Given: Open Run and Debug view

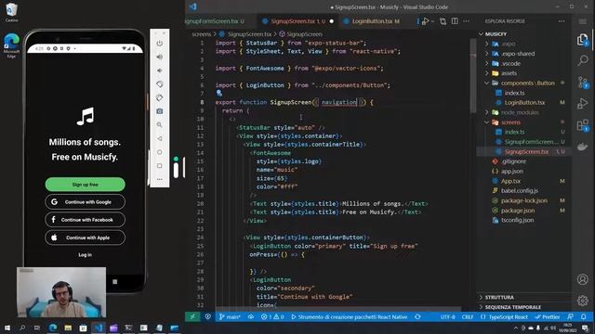Looking at the screenshot, I should tap(583, 103).
